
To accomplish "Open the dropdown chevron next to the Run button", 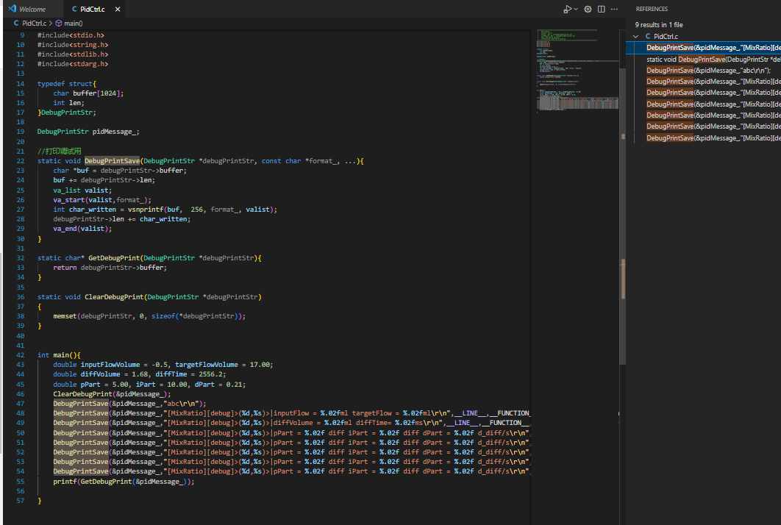I will tap(576, 9).
